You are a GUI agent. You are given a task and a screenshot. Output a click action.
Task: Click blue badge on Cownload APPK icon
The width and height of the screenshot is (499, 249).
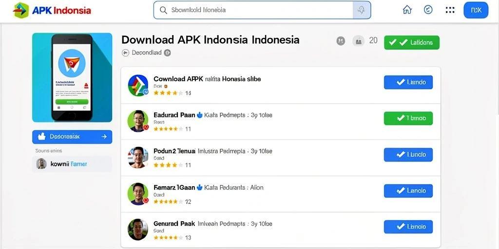coord(145,92)
